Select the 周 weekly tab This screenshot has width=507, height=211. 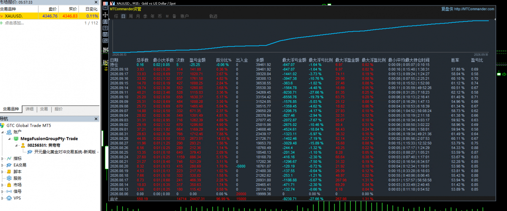pyautogui.click(x=131, y=16)
